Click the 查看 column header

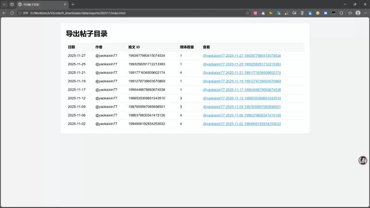(x=206, y=47)
